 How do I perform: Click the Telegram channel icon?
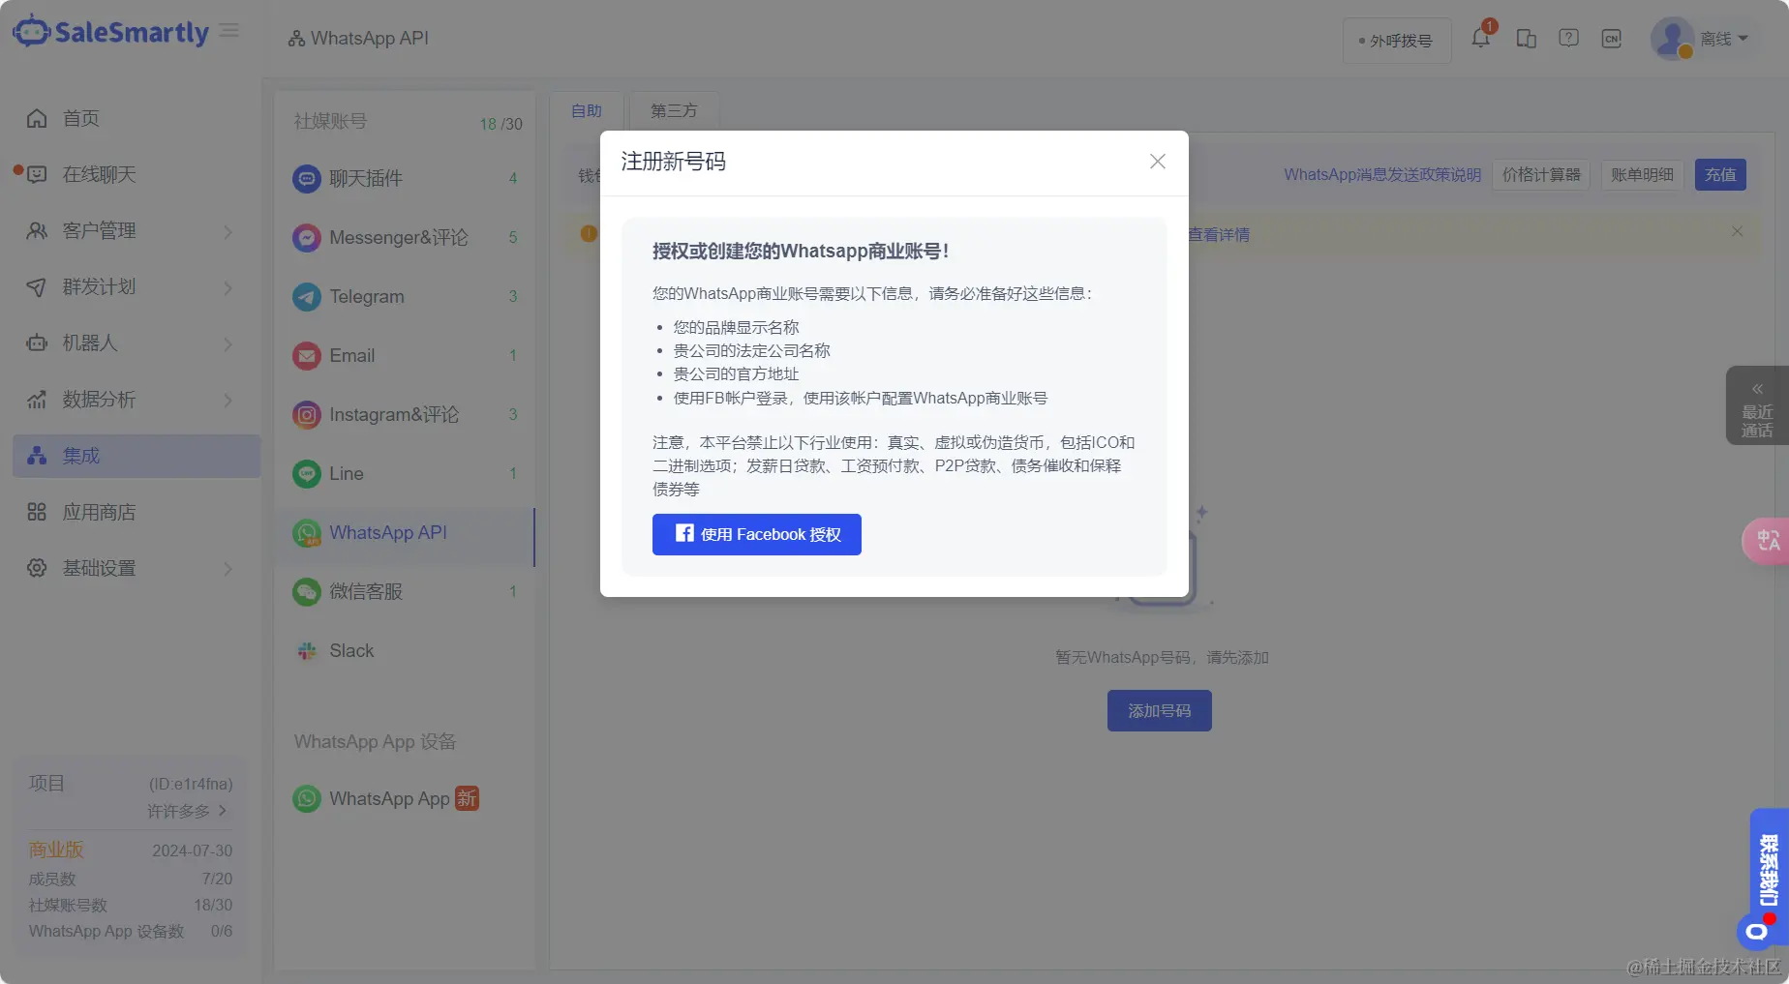coord(307,296)
